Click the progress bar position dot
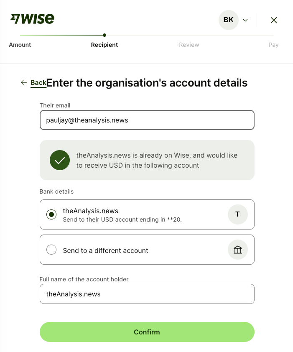293x352 pixels. click(x=104, y=35)
